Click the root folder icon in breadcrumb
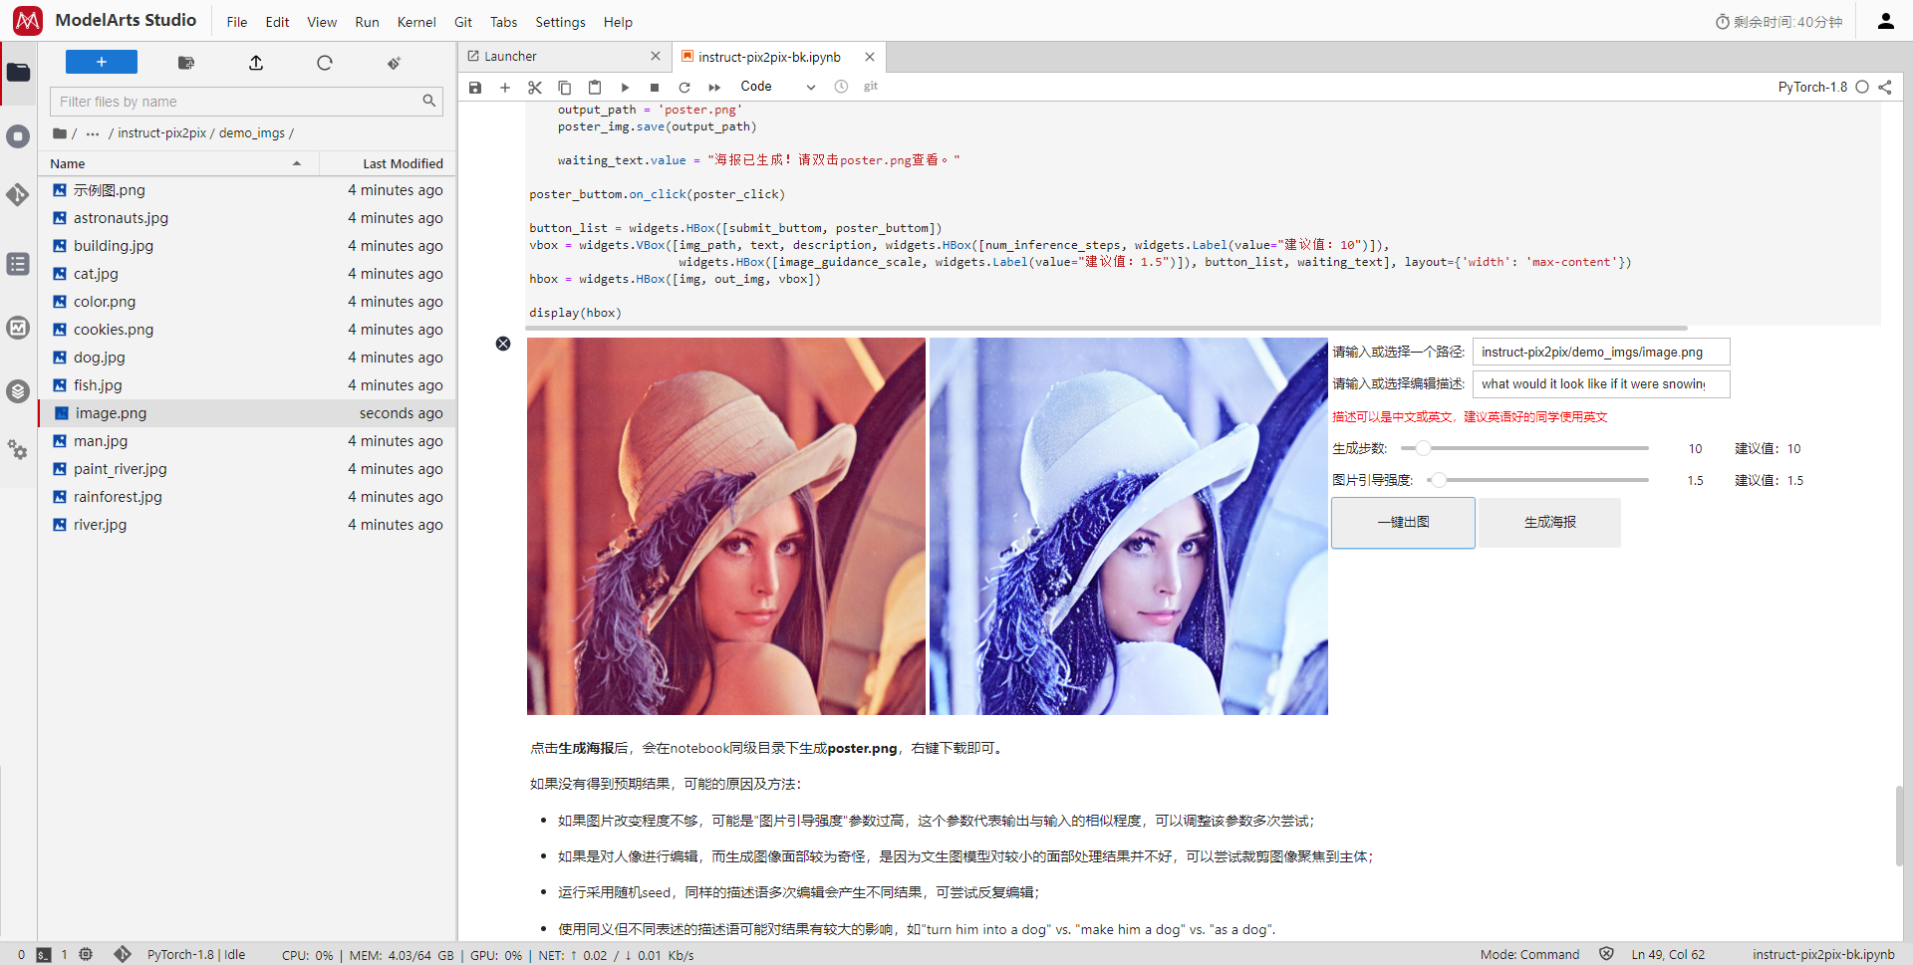 coord(60,133)
